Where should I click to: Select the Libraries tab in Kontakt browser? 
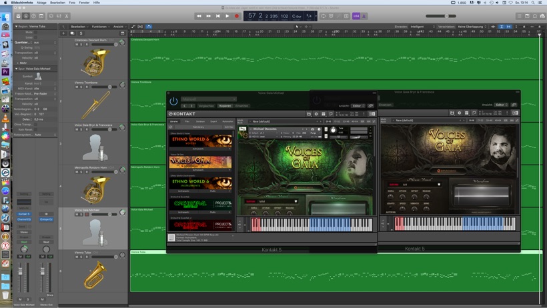pos(173,121)
